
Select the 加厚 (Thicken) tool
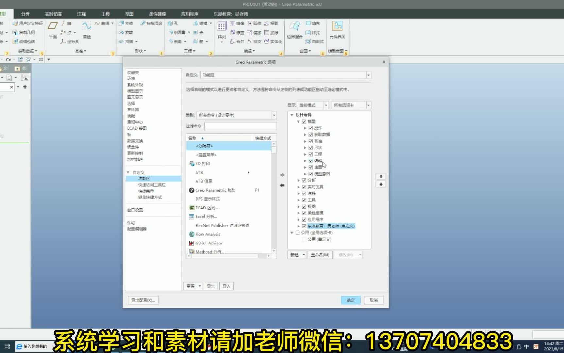[x=271, y=32]
